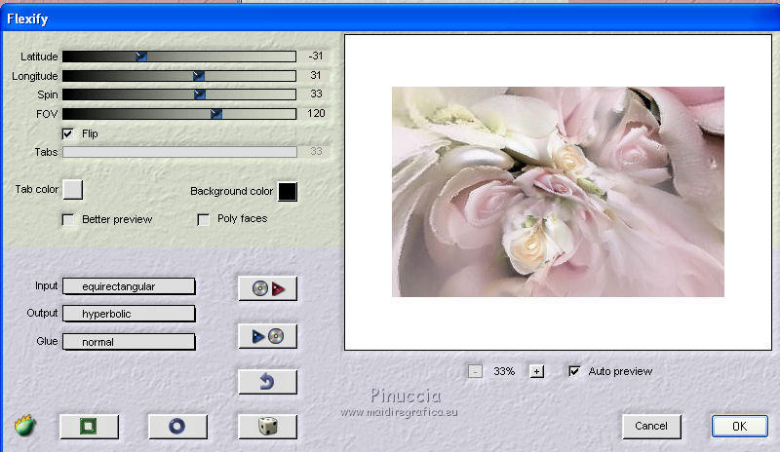The width and height of the screenshot is (780, 452).
Task: Click the FOV slider handle
Action: pos(216,114)
